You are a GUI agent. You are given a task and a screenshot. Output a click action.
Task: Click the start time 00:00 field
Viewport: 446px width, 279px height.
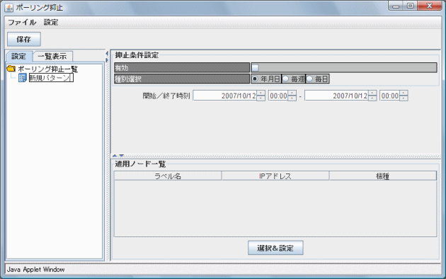278,96
